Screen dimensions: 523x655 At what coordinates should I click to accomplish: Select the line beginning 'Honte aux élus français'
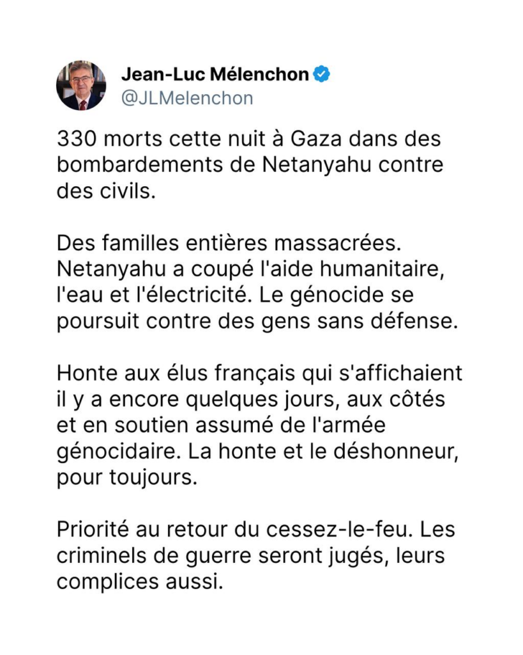[x=260, y=374]
